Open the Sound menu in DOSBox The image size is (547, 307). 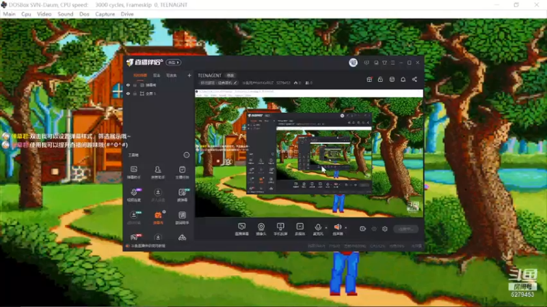click(65, 14)
